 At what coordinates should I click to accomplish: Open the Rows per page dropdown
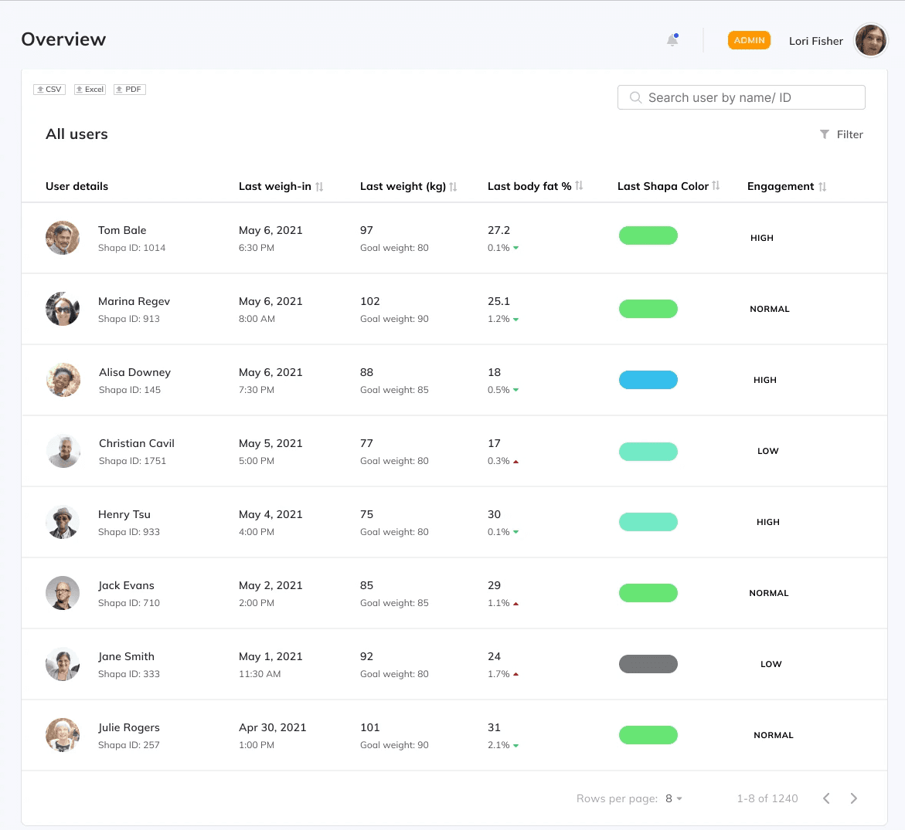pos(672,798)
